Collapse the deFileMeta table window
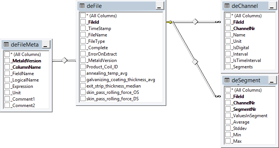 [46, 45]
